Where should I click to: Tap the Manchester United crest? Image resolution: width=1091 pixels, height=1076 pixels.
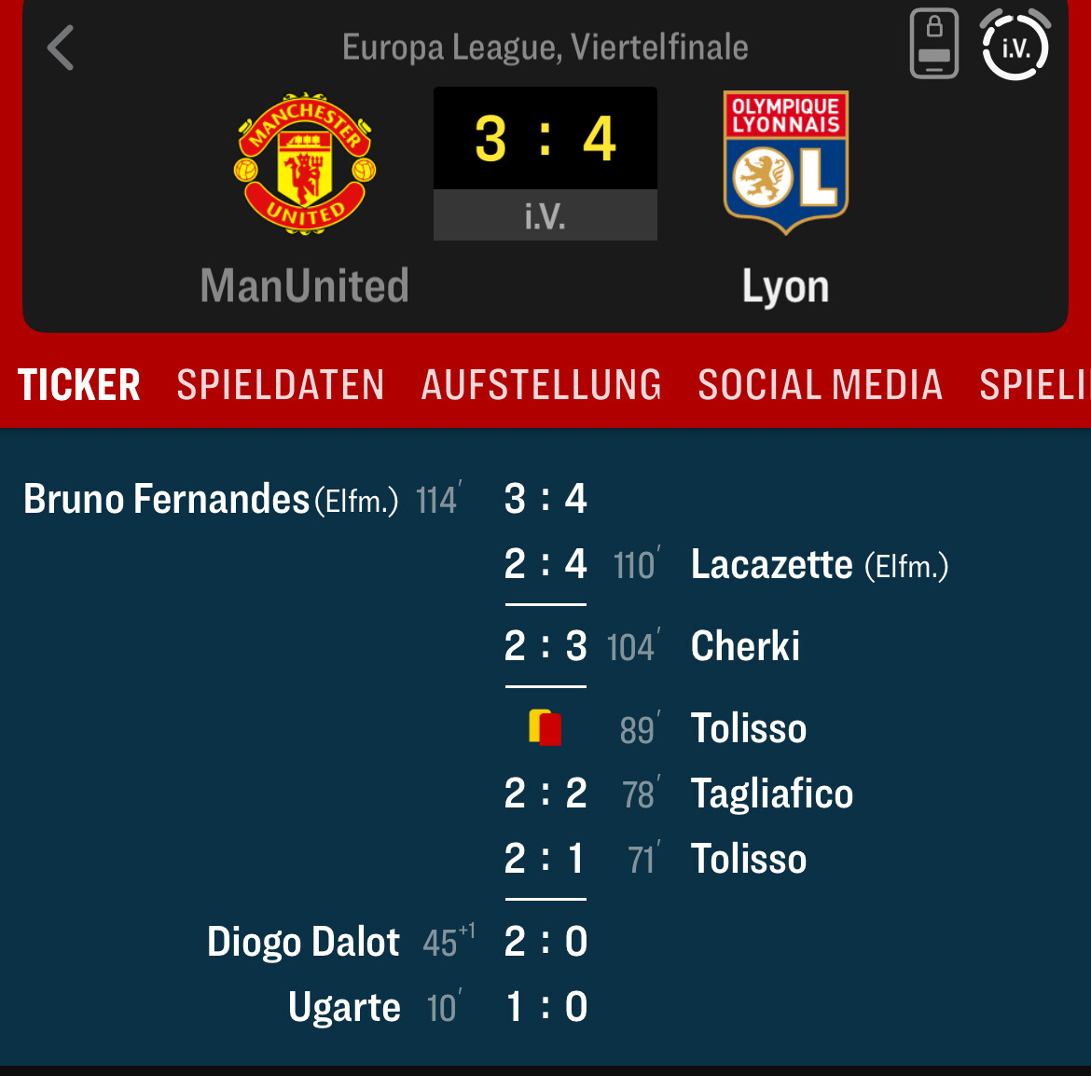tap(305, 163)
